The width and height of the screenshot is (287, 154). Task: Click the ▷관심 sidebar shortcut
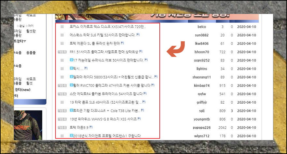21,26
